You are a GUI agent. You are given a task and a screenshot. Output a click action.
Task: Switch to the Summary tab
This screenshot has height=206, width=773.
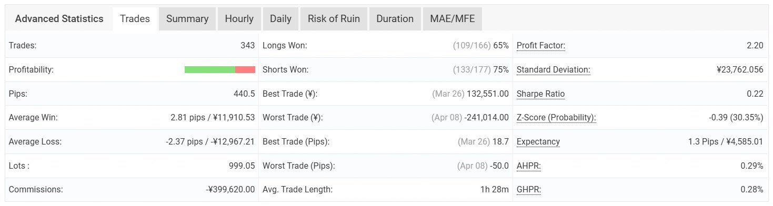pyautogui.click(x=187, y=19)
